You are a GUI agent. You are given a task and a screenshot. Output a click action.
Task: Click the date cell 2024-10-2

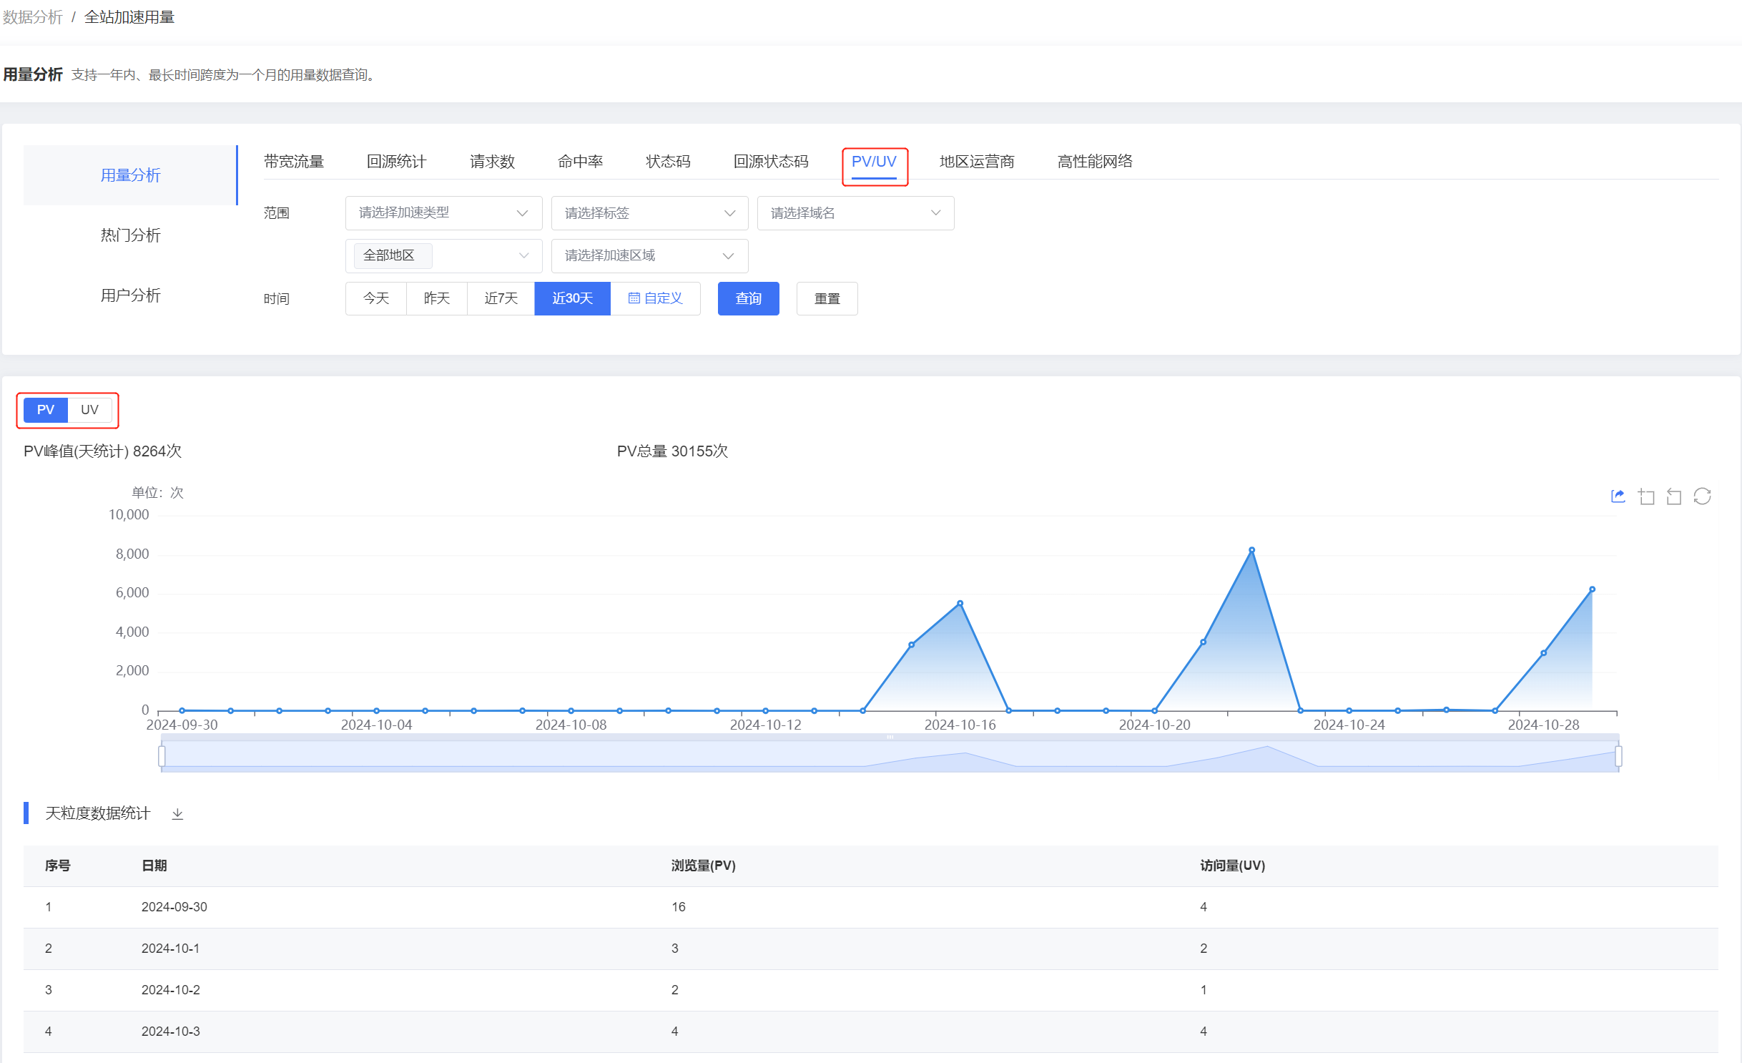171,990
